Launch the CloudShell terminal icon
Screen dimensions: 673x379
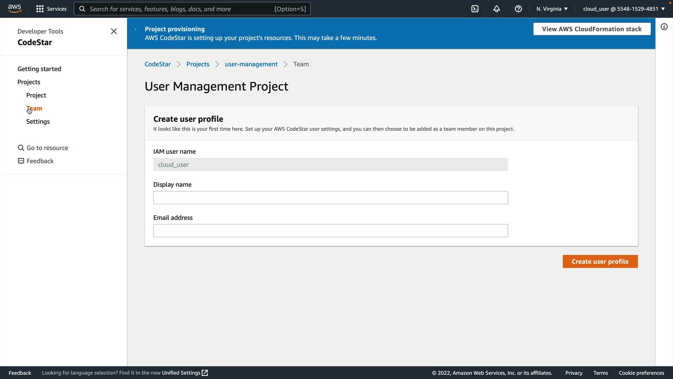tap(475, 9)
